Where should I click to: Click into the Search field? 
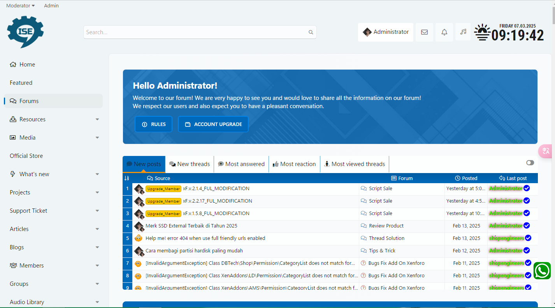(x=200, y=32)
